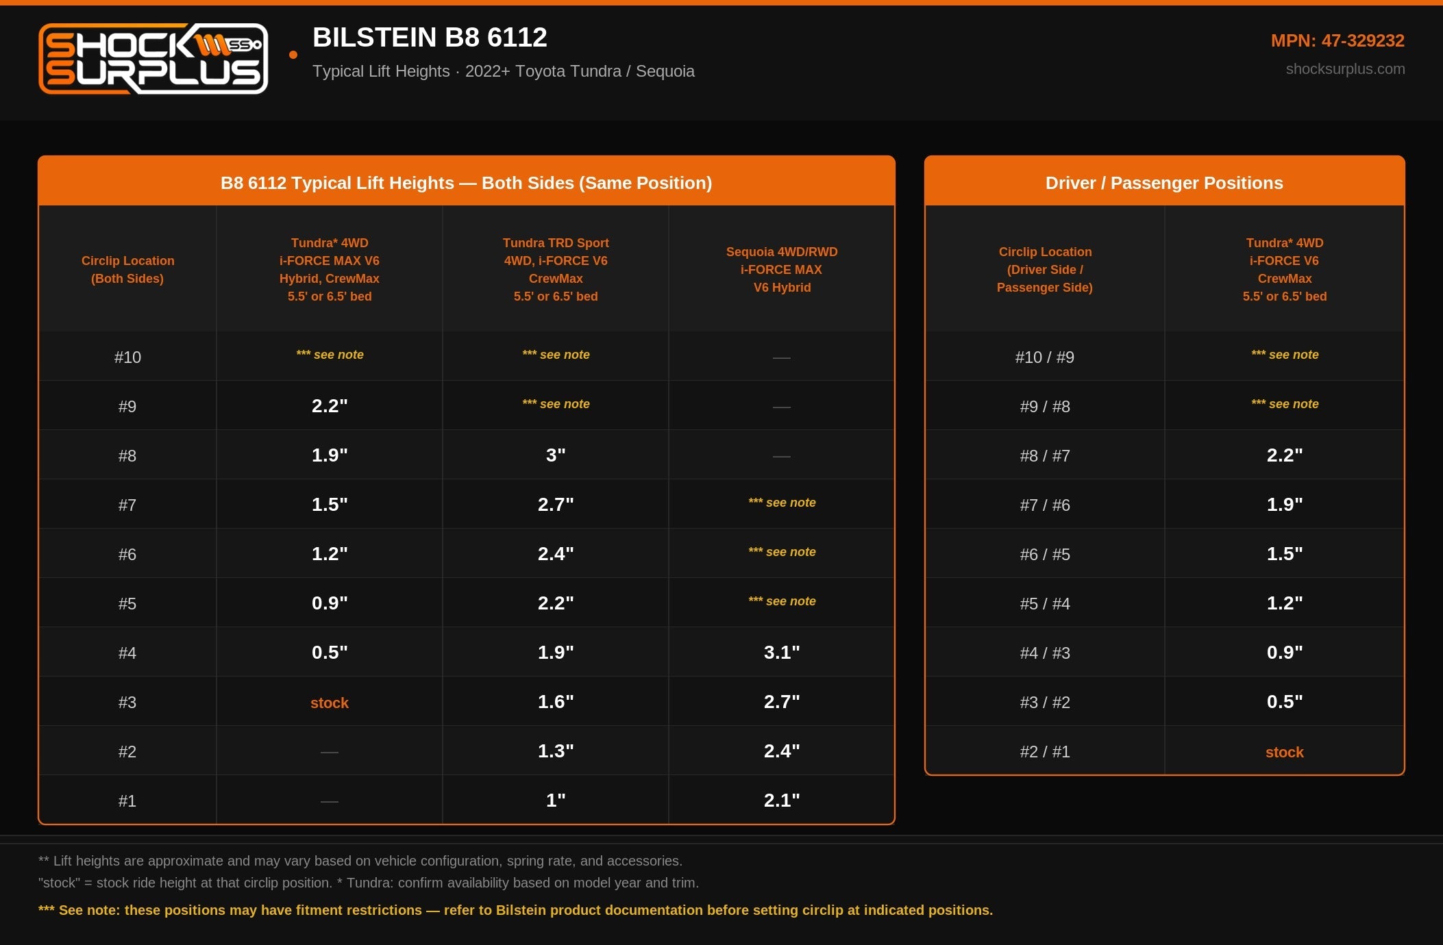This screenshot has height=945, width=1443.
Task: Click the "#10 / #9" row label
Action: click(1045, 357)
